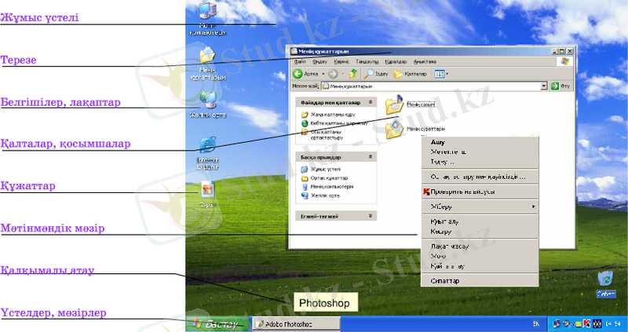Viewport: 628px width, 332px height.
Task: Expand the Егжей-тегжей details panel
Action: [371, 214]
